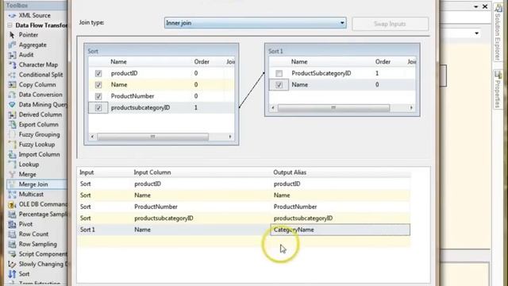
Task: Select the Script Component icon
Action: (x=12, y=254)
